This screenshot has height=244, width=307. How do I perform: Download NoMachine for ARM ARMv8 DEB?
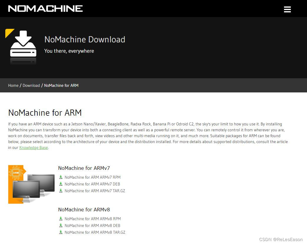[92, 225]
